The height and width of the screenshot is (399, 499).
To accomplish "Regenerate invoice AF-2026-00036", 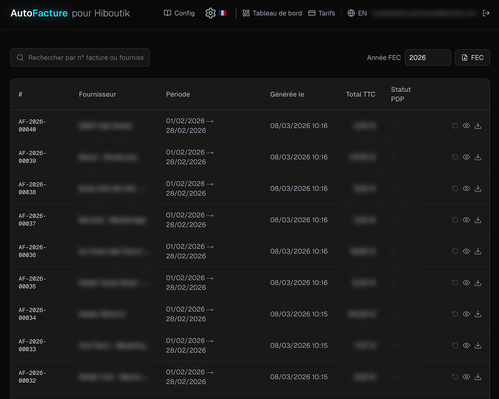I will (x=455, y=251).
